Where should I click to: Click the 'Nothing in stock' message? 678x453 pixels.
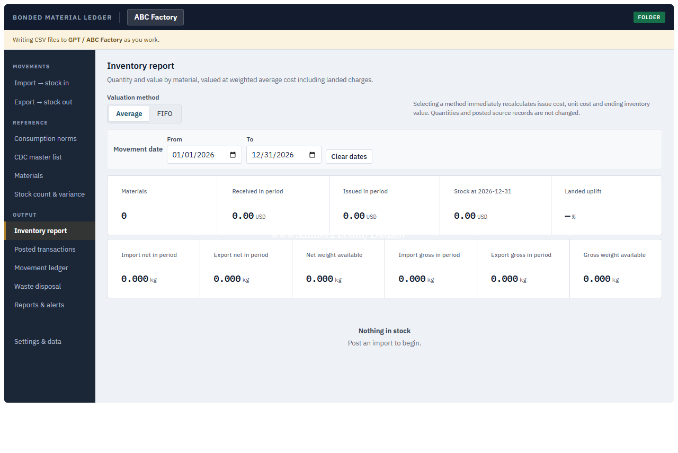click(x=385, y=331)
